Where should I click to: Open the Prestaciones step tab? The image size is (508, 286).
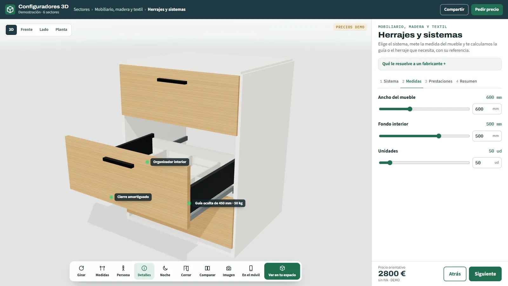[439, 81]
